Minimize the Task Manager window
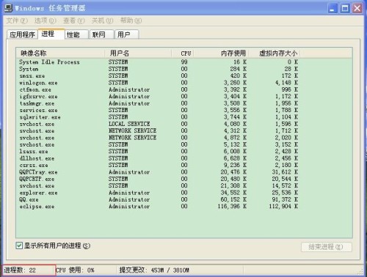This screenshot has height=277, width=367. pos(333,9)
